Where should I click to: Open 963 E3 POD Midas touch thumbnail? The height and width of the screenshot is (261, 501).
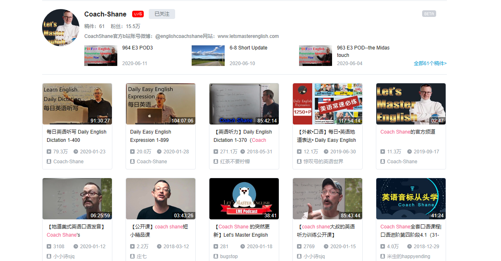[316, 56]
